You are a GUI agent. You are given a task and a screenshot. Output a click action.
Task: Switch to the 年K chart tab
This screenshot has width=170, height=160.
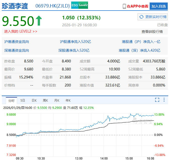coord(68,101)
